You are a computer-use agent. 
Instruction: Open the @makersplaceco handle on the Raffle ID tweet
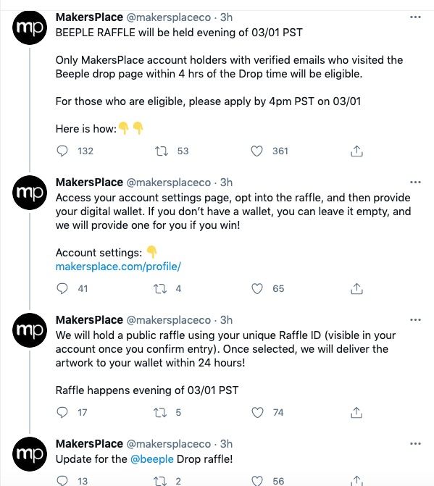[x=169, y=320]
